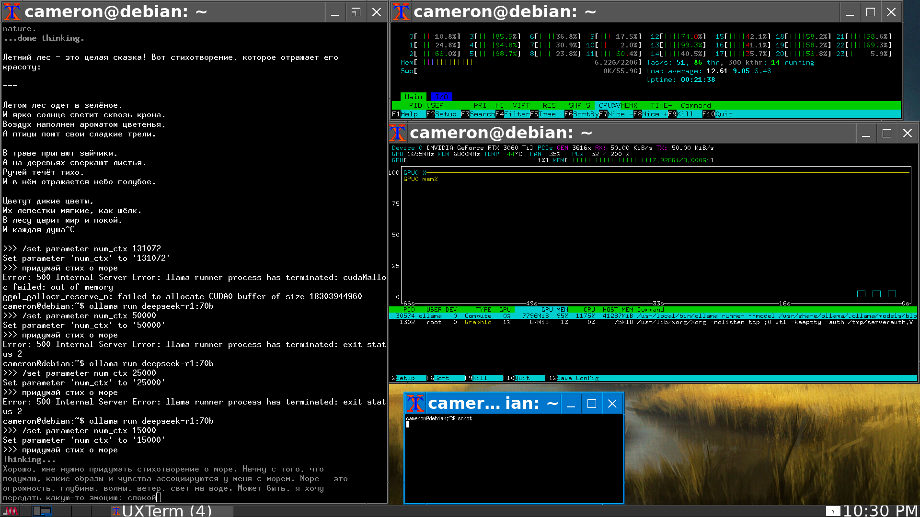
Task: Sort by MEM% column in htop
Action: pyautogui.click(x=629, y=105)
